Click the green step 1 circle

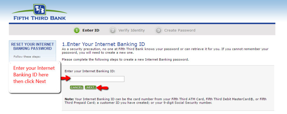77,30
